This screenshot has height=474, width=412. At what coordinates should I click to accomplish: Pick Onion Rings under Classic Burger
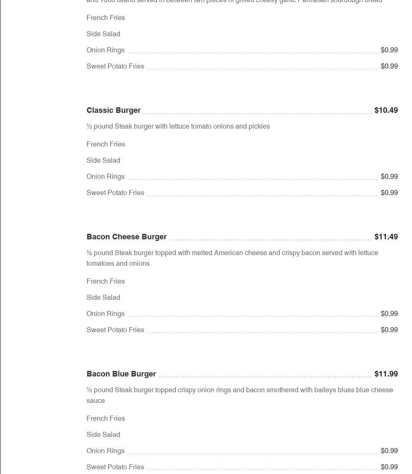point(105,177)
